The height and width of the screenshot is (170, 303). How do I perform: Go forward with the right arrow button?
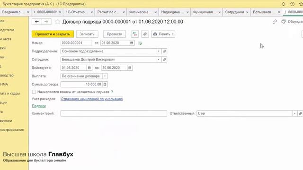[46, 22]
